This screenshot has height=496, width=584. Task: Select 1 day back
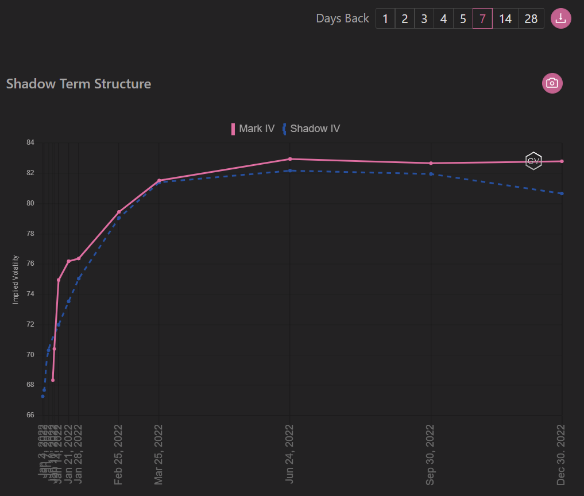pos(385,18)
